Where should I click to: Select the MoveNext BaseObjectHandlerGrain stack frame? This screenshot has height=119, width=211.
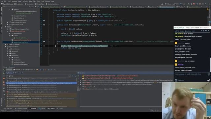pos(42,92)
